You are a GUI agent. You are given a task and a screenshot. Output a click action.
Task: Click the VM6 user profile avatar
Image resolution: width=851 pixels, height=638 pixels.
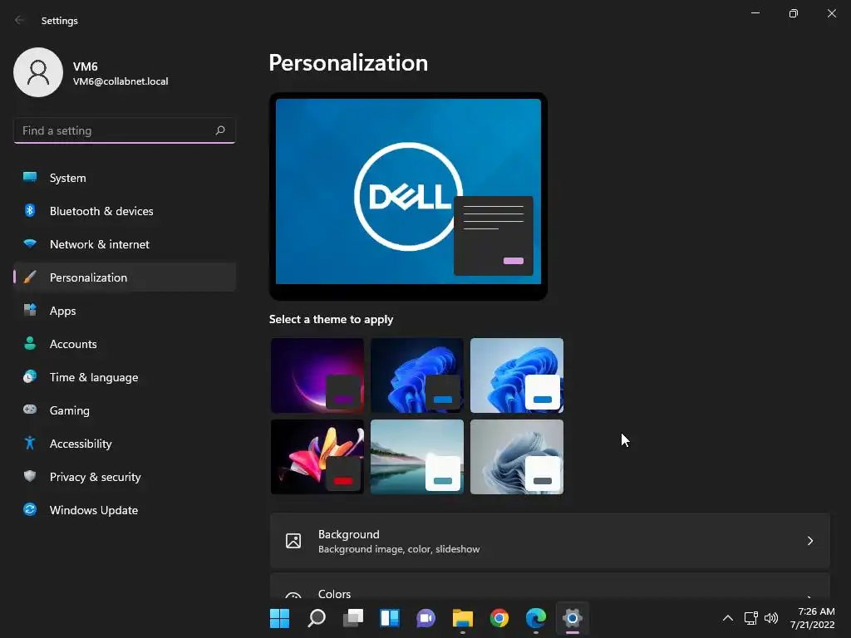pos(38,72)
